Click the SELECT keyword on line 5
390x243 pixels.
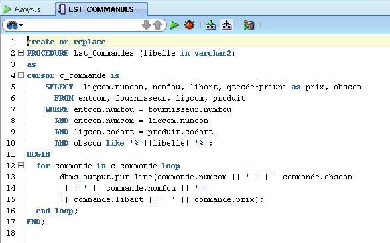coord(59,87)
